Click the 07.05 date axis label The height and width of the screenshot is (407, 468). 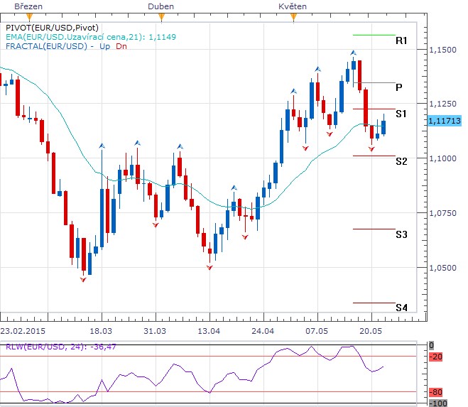click(x=317, y=331)
